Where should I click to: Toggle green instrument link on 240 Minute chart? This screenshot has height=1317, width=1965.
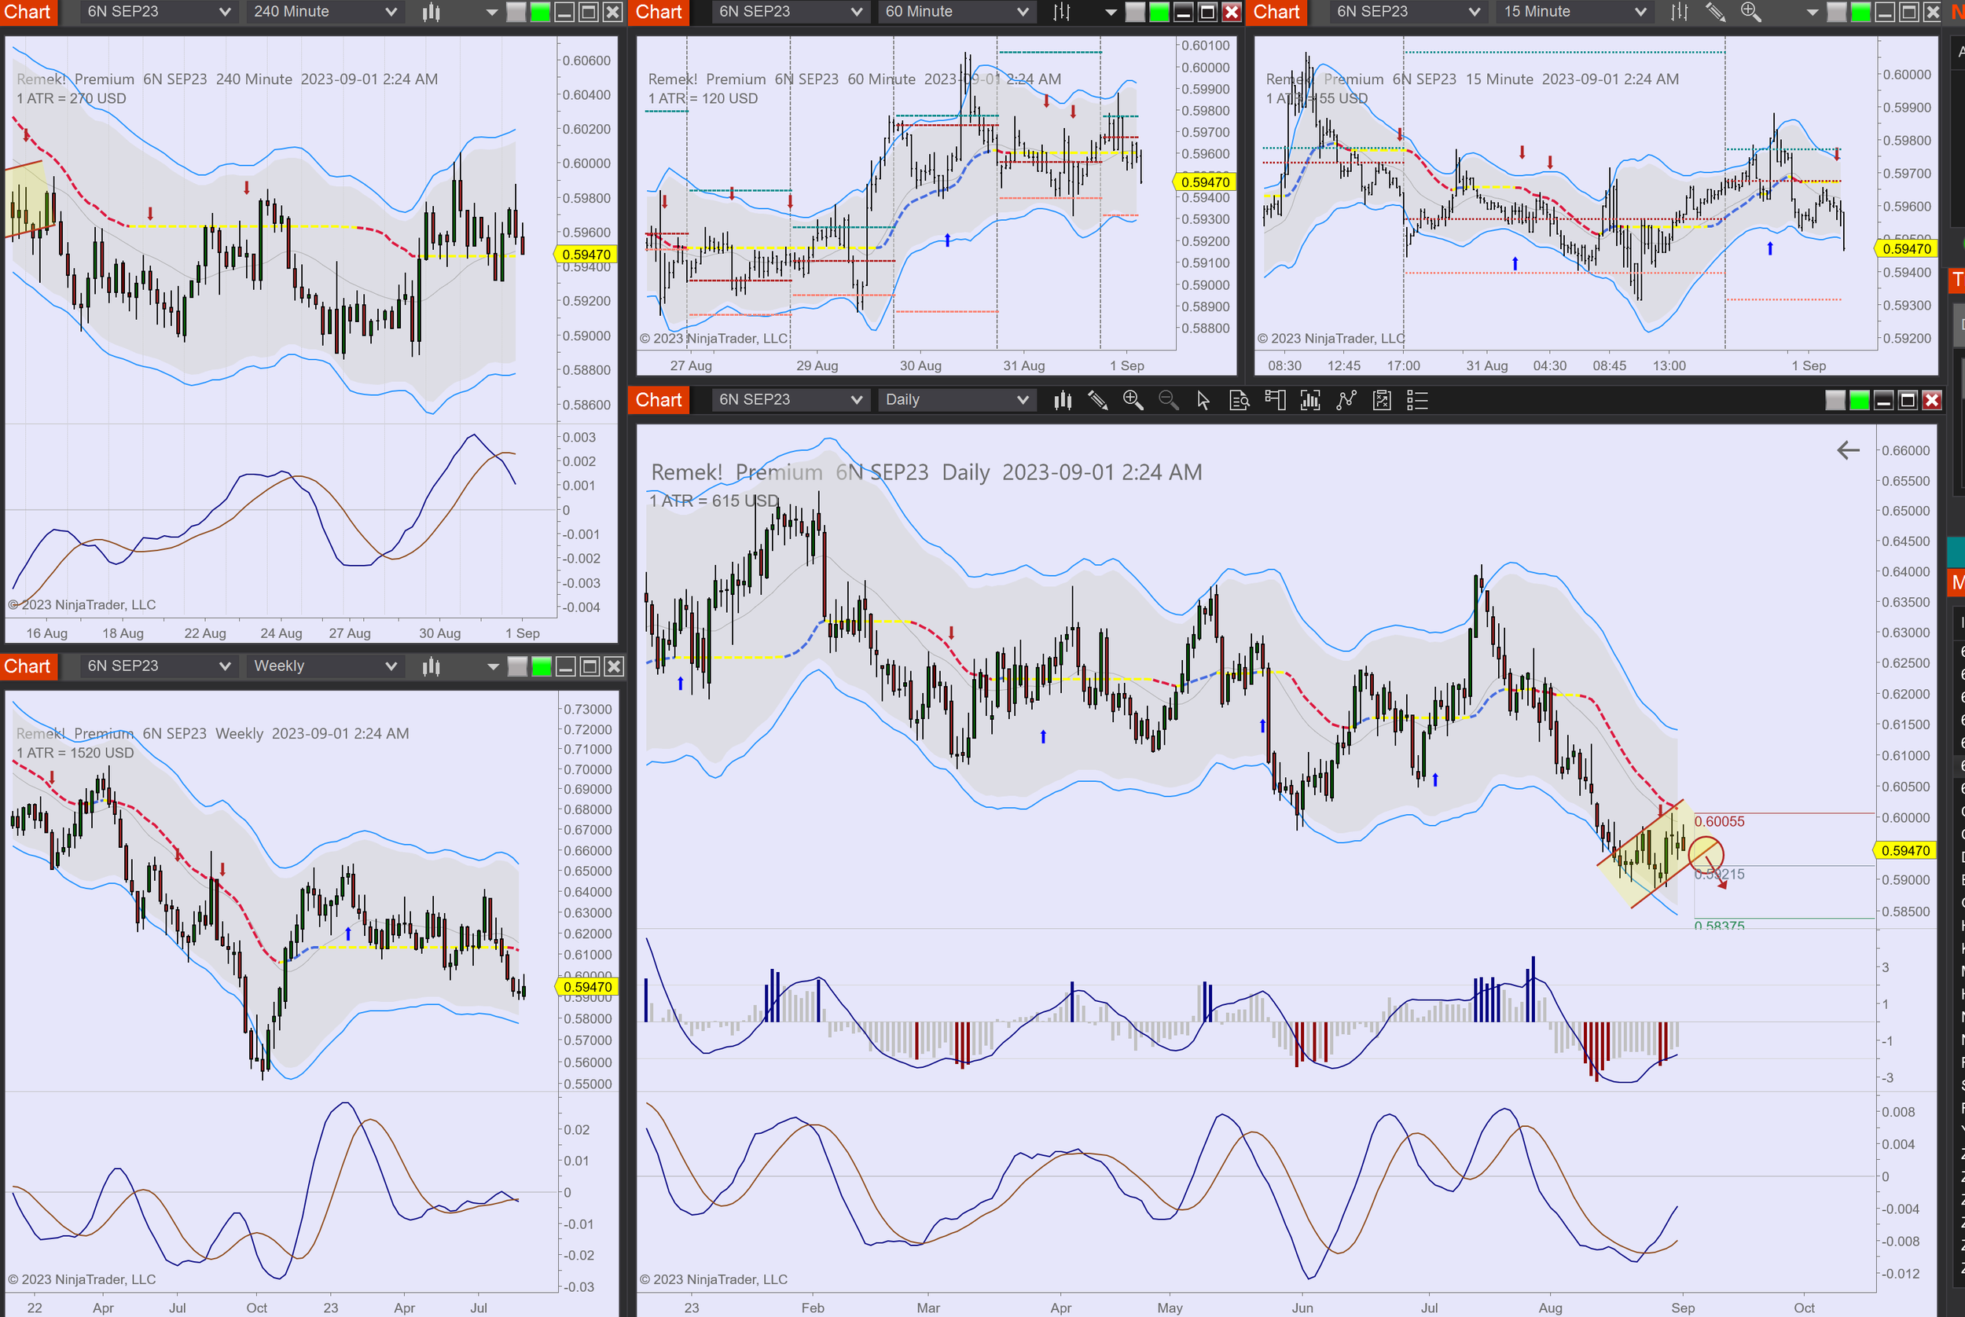540,12
